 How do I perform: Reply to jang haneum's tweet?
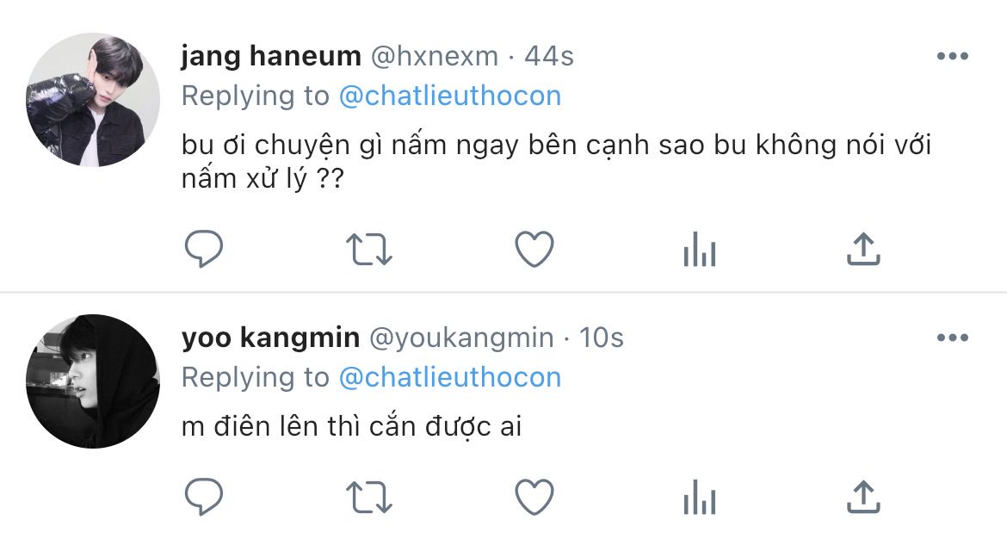pyautogui.click(x=204, y=250)
